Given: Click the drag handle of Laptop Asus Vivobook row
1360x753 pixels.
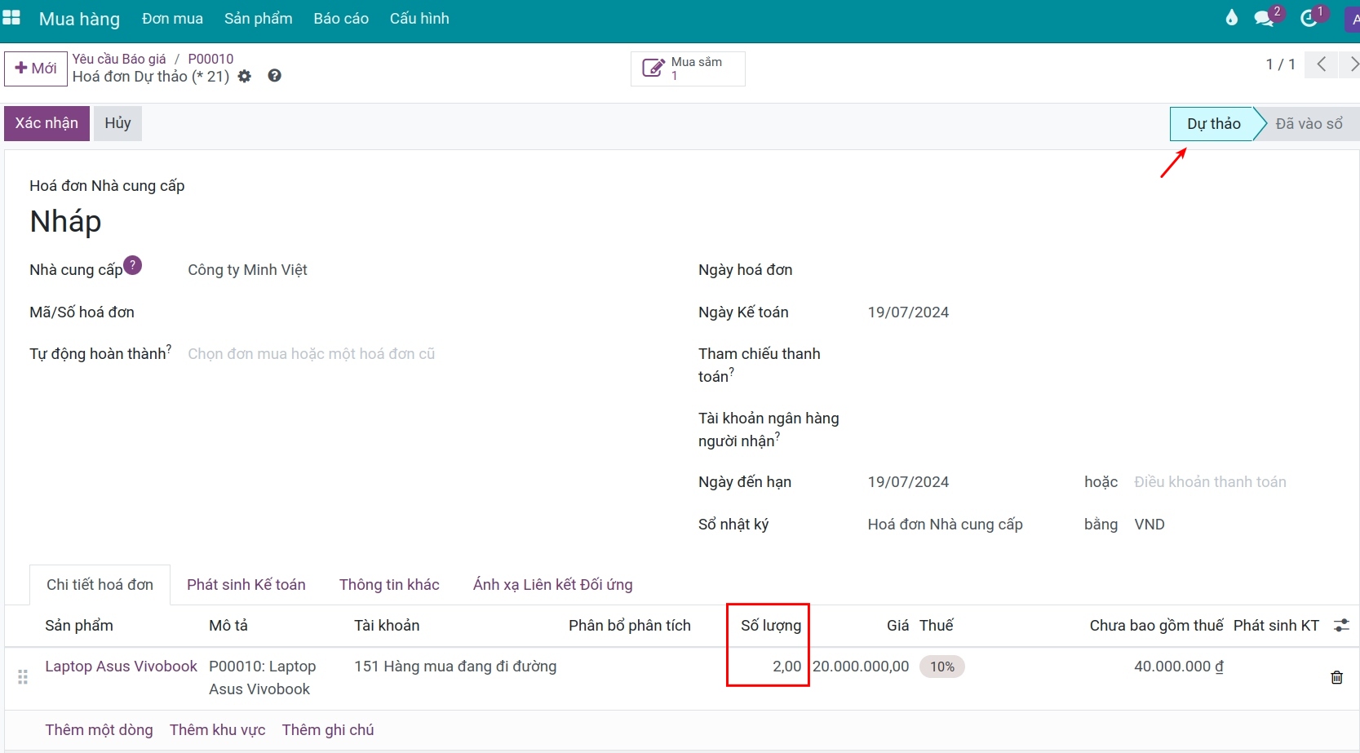Looking at the screenshot, I should coord(23,677).
